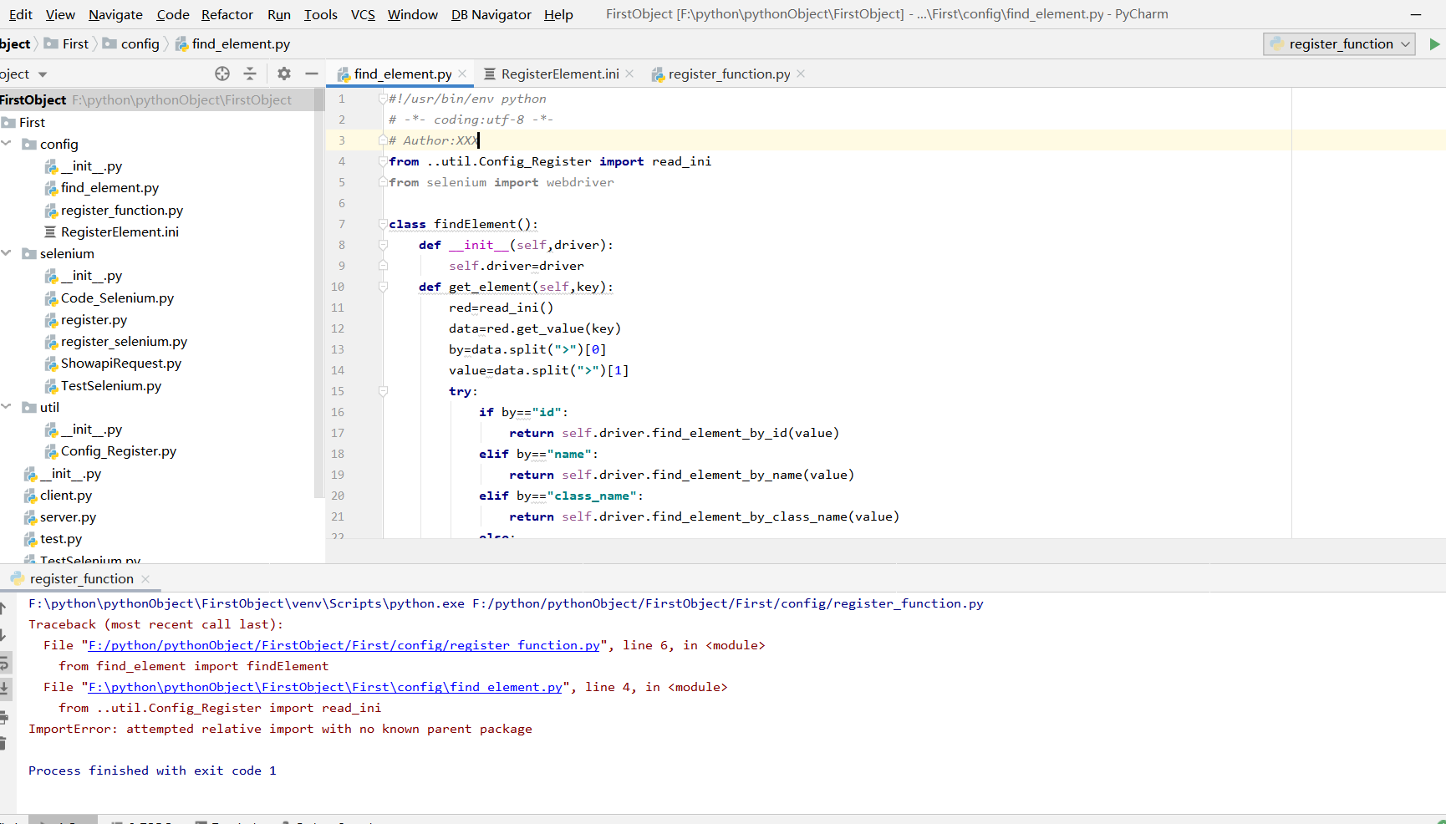
Task: Open the Project view dropdown arrow
Action: click(43, 74)
